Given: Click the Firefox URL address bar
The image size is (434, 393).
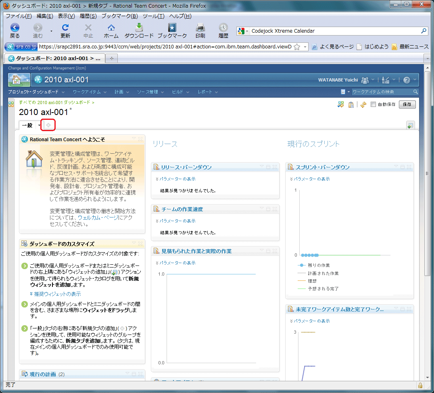Looking at the screenshot, I should coord(165,47).
